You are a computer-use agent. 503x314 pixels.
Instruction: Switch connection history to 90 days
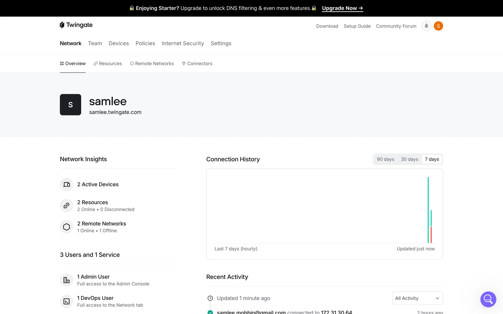pos(385,159)
